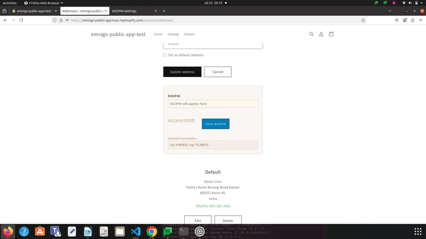Open the Firefox account toolbar icon
The height and width of the screenshot is (239, 426).
[x=405, y=20]
